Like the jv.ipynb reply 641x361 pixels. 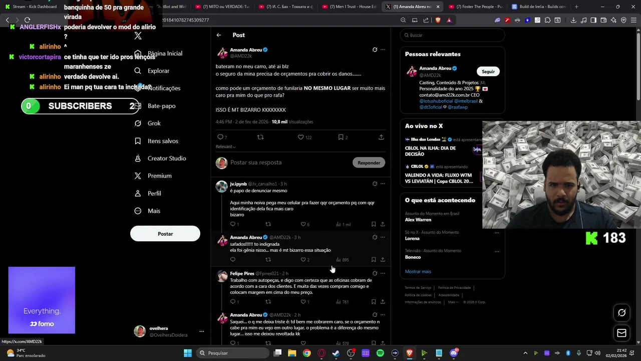click(303, 224)
